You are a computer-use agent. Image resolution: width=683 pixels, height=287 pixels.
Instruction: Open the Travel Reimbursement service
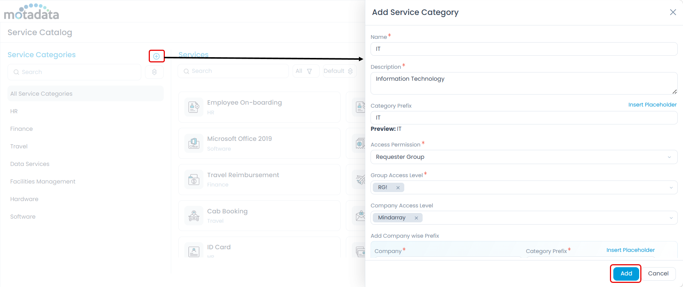(259, 179)
